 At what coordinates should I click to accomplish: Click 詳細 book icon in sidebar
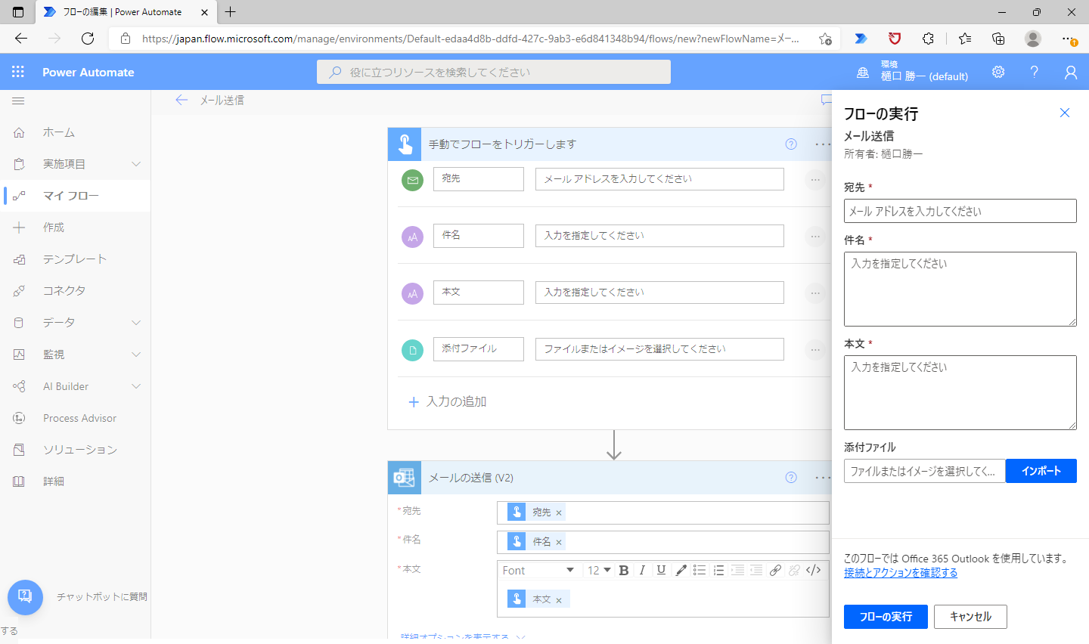[x=19, y=481]
